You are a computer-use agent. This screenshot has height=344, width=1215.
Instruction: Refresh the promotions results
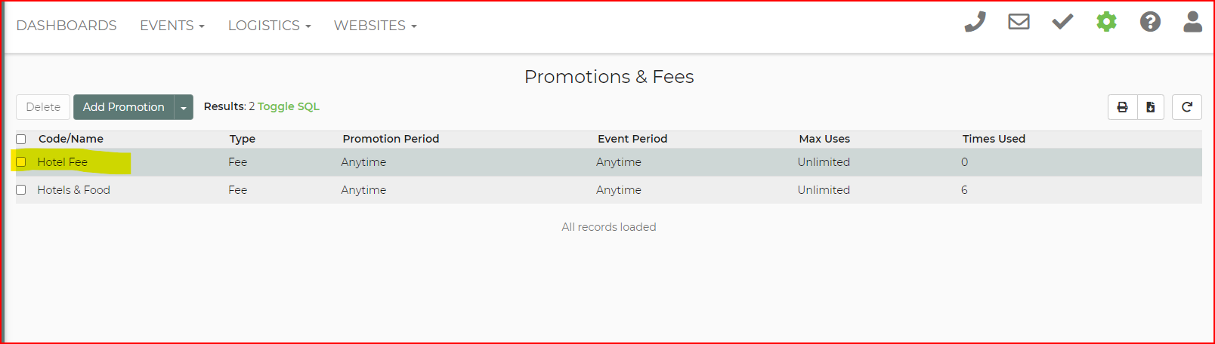tap(1187, 107)
